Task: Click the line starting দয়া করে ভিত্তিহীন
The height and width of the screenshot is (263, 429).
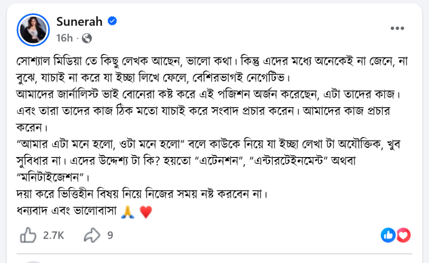Action: (142, 194)
